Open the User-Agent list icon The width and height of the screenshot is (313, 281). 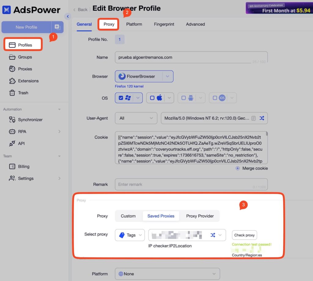[x=253, y=118]
